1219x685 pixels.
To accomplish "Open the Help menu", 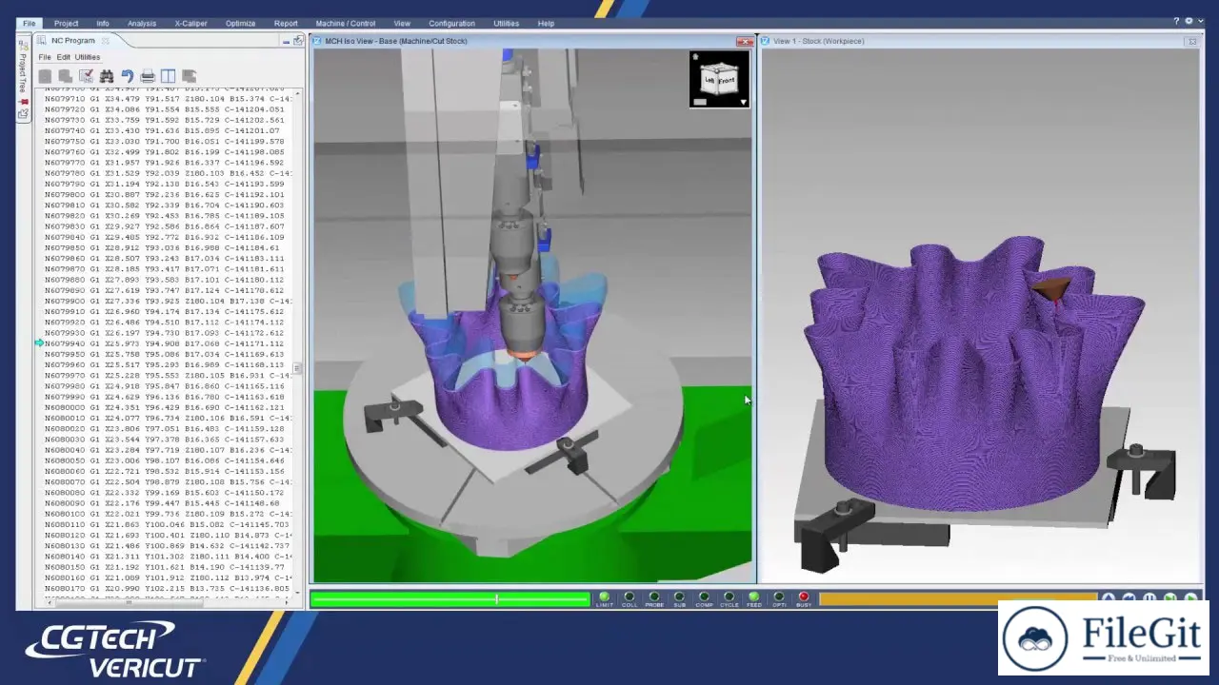I will (x=546, y=23).
